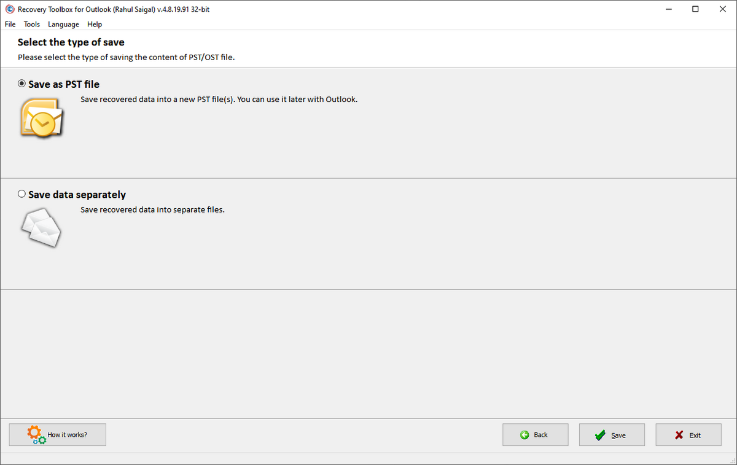This screenshot has height=465, width=737.
Task: Click the Save as PST file description text
Action: (x=219, y=99)
